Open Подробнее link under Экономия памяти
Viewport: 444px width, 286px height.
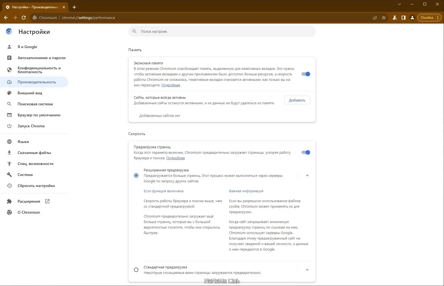point(171,85)
